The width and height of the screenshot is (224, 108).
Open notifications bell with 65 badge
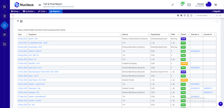[182, 4]
